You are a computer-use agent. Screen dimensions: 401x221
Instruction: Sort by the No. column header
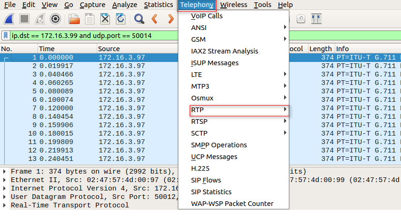click(19, 48)
